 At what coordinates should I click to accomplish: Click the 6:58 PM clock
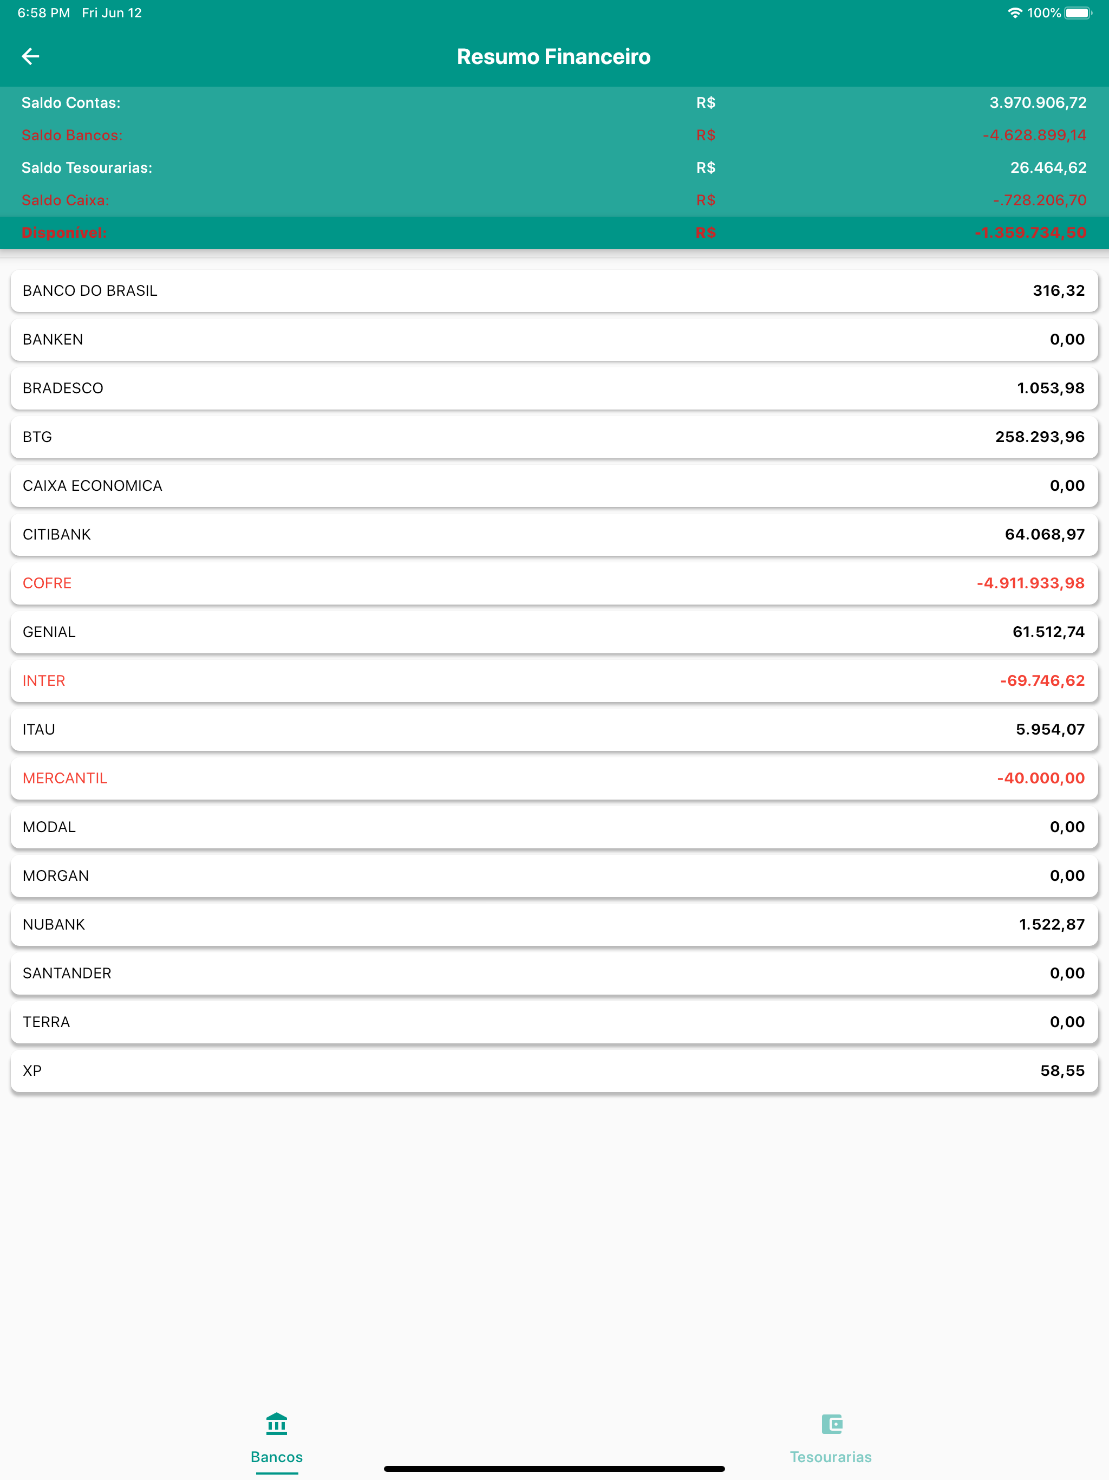tap(43, 12)
